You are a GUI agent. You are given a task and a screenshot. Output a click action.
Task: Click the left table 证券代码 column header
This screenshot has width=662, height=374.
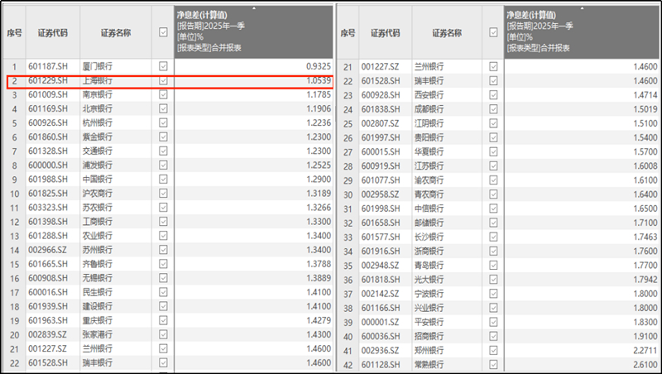53,33
